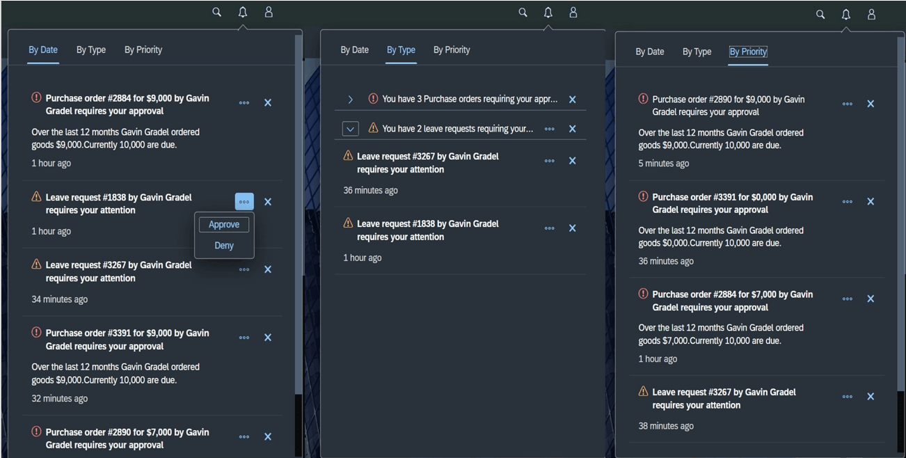Image resolution: width=906 pixels, height=458 pixels.
Task: Dismiss Purchase order #2884 $7,000 notification
Action: 871,299
